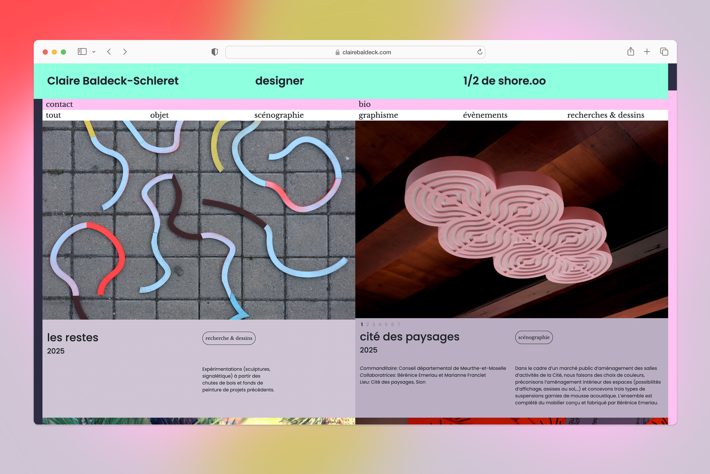Viewport: 710px width, 474px height.
Task: Show the évènements category
Action: [x=485, y=115]
